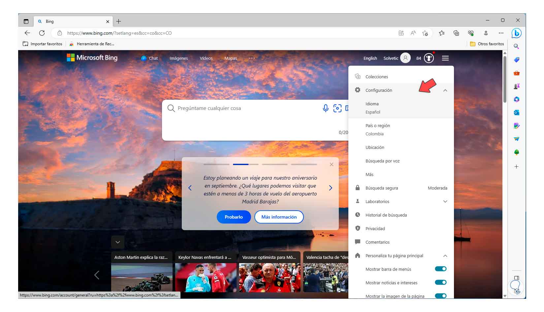Viewport: 544px width, 312px height.
Task: Open the Shopping tag icon in sidebar
Action: 517,60
